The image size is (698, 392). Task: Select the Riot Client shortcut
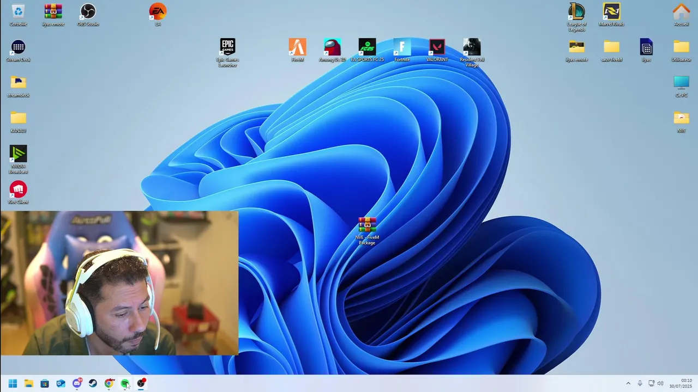18,193
